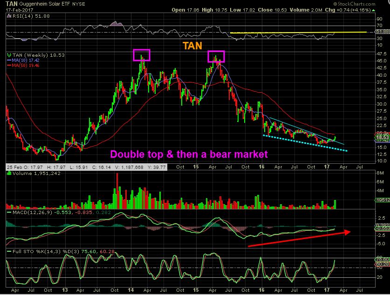The image size is (390, 295).
Task: Click the '25 Feb O: 17.97' data readout bar
Action: [87, 168]
